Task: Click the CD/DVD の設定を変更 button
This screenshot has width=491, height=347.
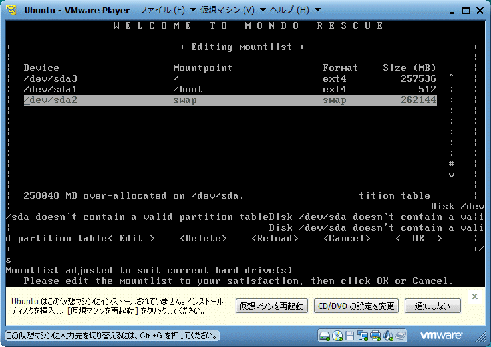Action: coord(356,306)
